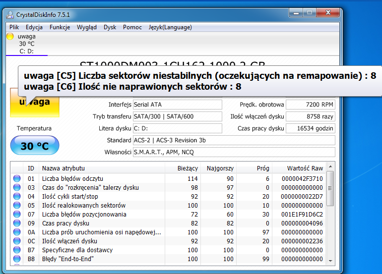
Task: Click the blue status orb for attribute B8
Action: coord(17,259)
